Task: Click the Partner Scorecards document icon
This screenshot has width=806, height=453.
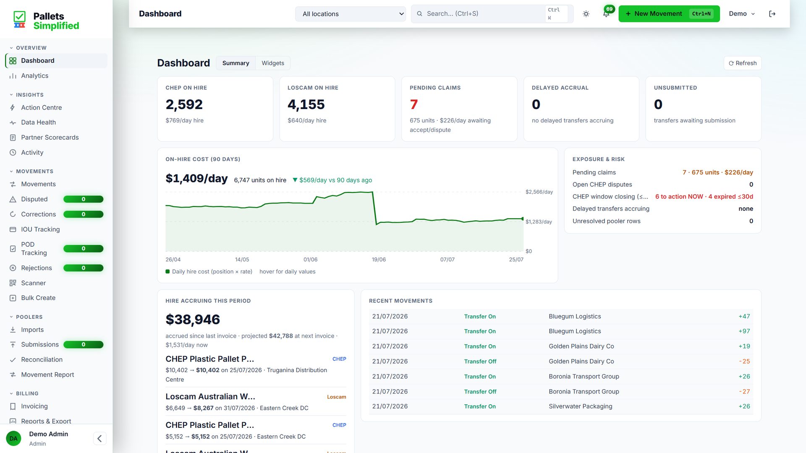Action: pyautogui.click(x=13, y=138)
